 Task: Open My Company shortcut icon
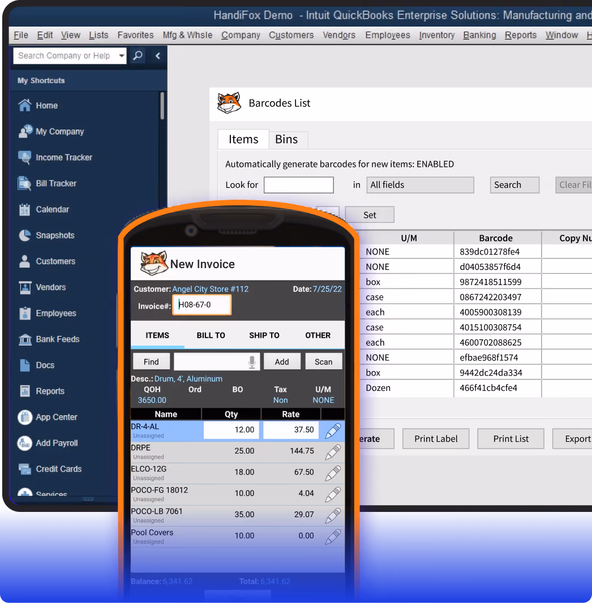[x=25, y=131]
